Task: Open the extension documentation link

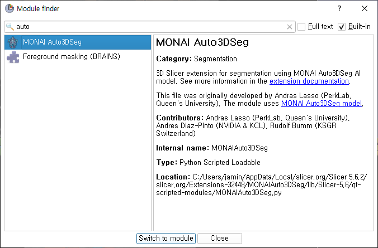Action: tap(309, 81)
